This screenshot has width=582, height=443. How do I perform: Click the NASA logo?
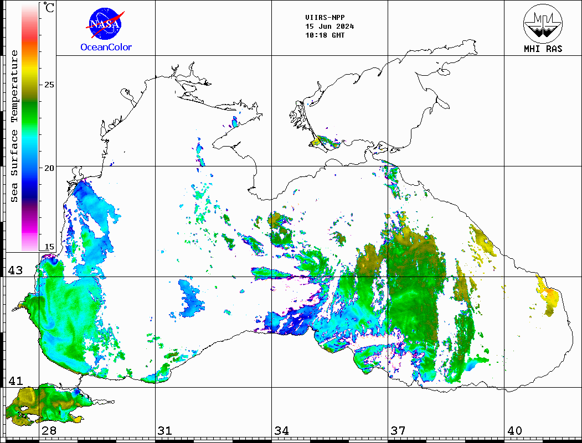point(105,24)
